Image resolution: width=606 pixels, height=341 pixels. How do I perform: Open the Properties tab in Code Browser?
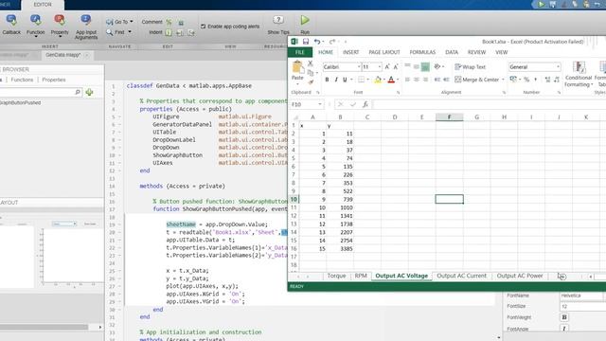(x=54, y=80)
